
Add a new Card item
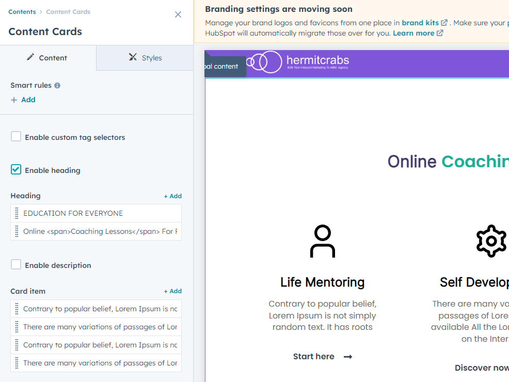click(172, 291)
